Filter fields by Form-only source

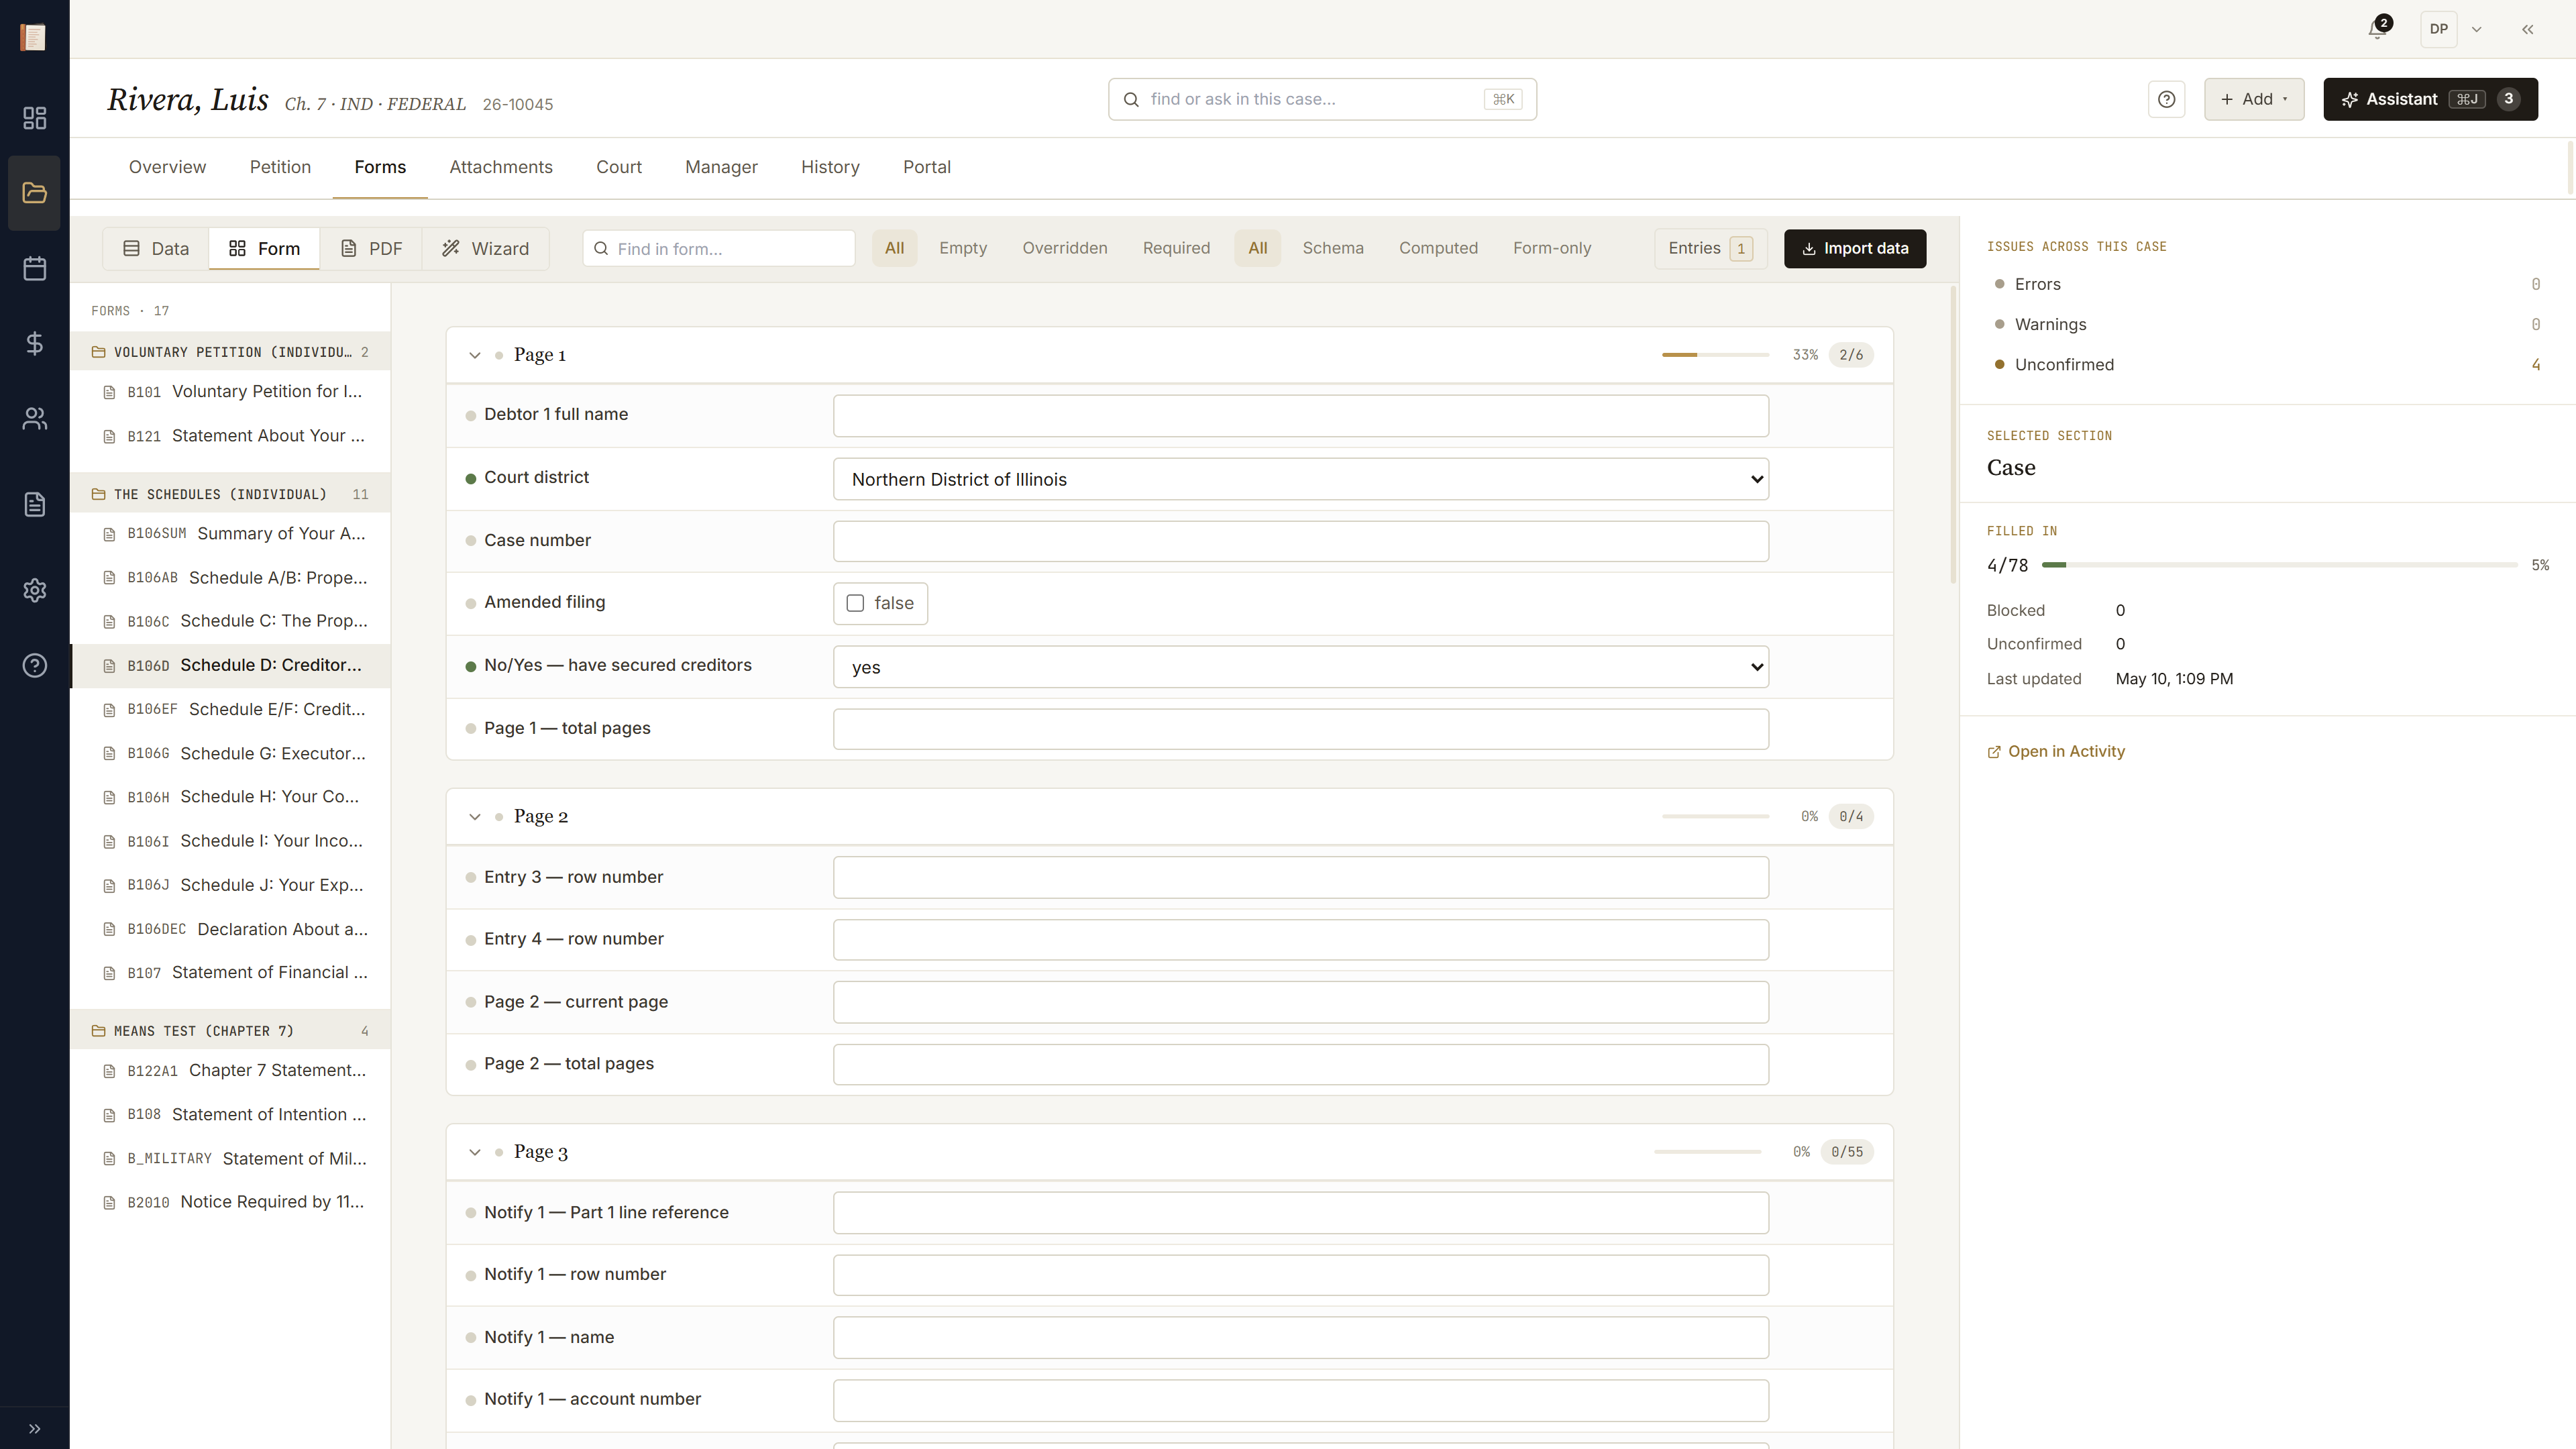click(1551, 248)
